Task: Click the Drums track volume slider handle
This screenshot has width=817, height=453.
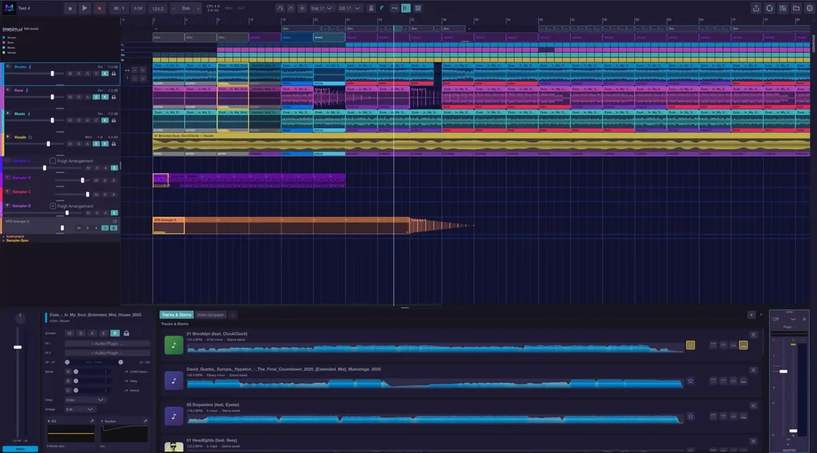Action: (x=52, y=74)
